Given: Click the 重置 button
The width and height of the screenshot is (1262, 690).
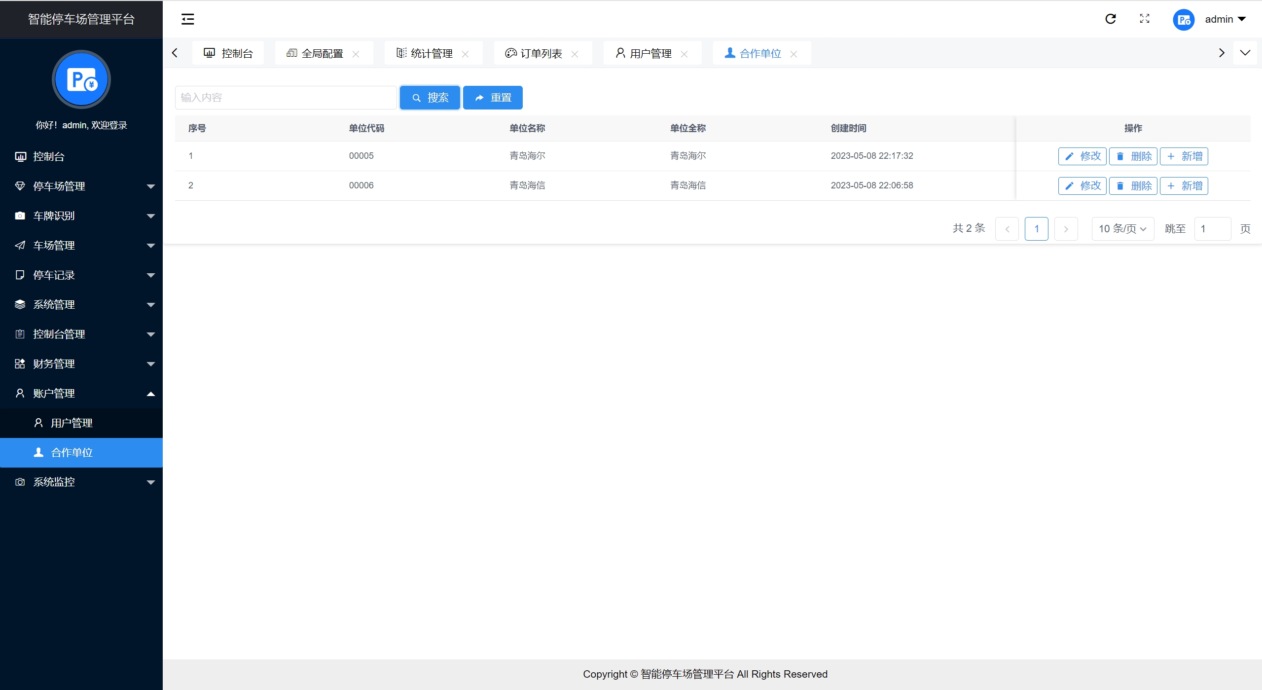Looking at the screenshot, I should (493, 98).
